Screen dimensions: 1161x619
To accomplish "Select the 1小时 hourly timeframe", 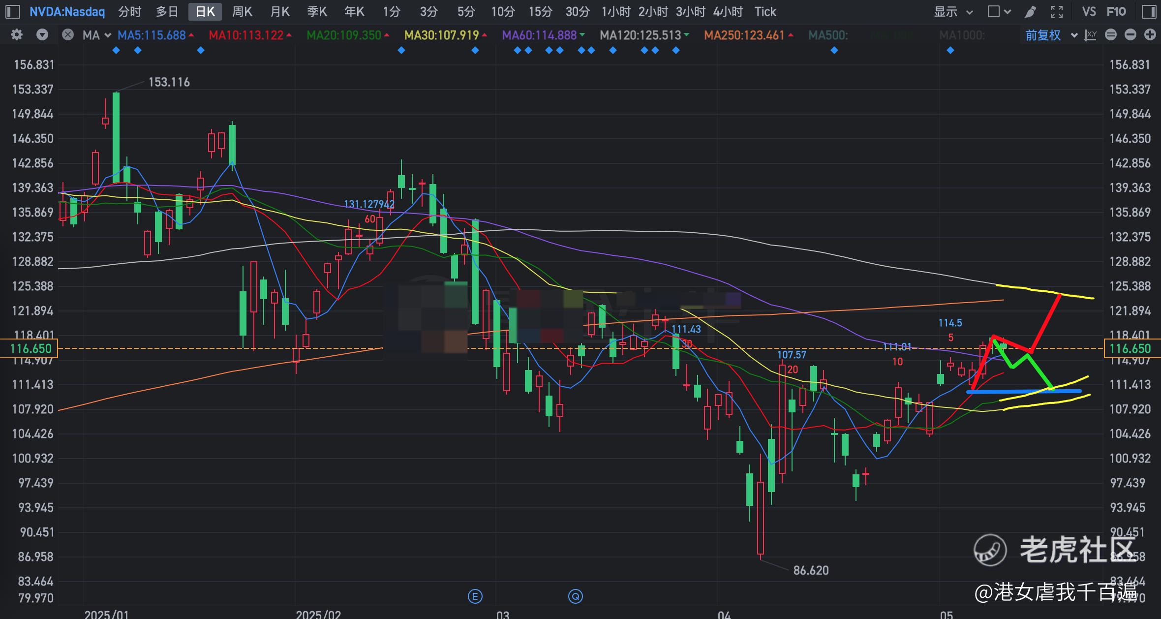I will (x=616, y=11).
